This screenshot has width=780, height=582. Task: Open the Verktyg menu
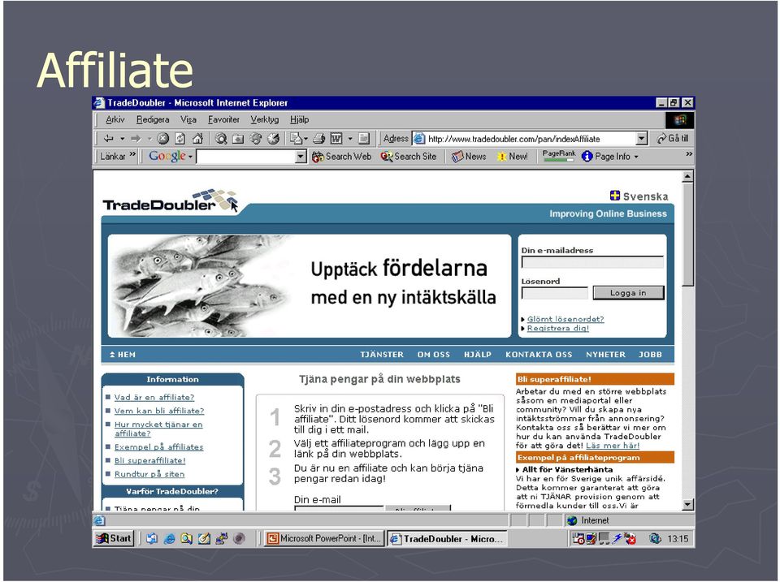pos(265,120)
